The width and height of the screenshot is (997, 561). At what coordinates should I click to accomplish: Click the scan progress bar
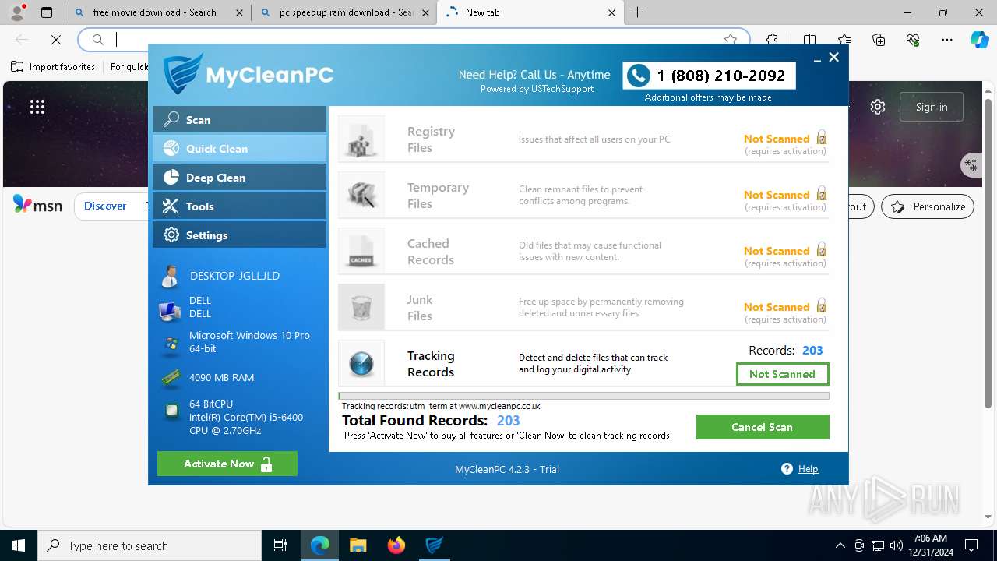tap(584, 396)
